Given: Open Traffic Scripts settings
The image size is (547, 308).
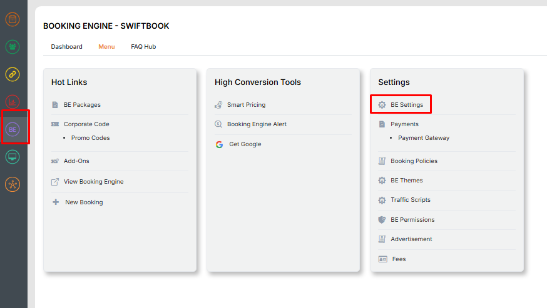Looking at the screenshot, I should (410, 200).
